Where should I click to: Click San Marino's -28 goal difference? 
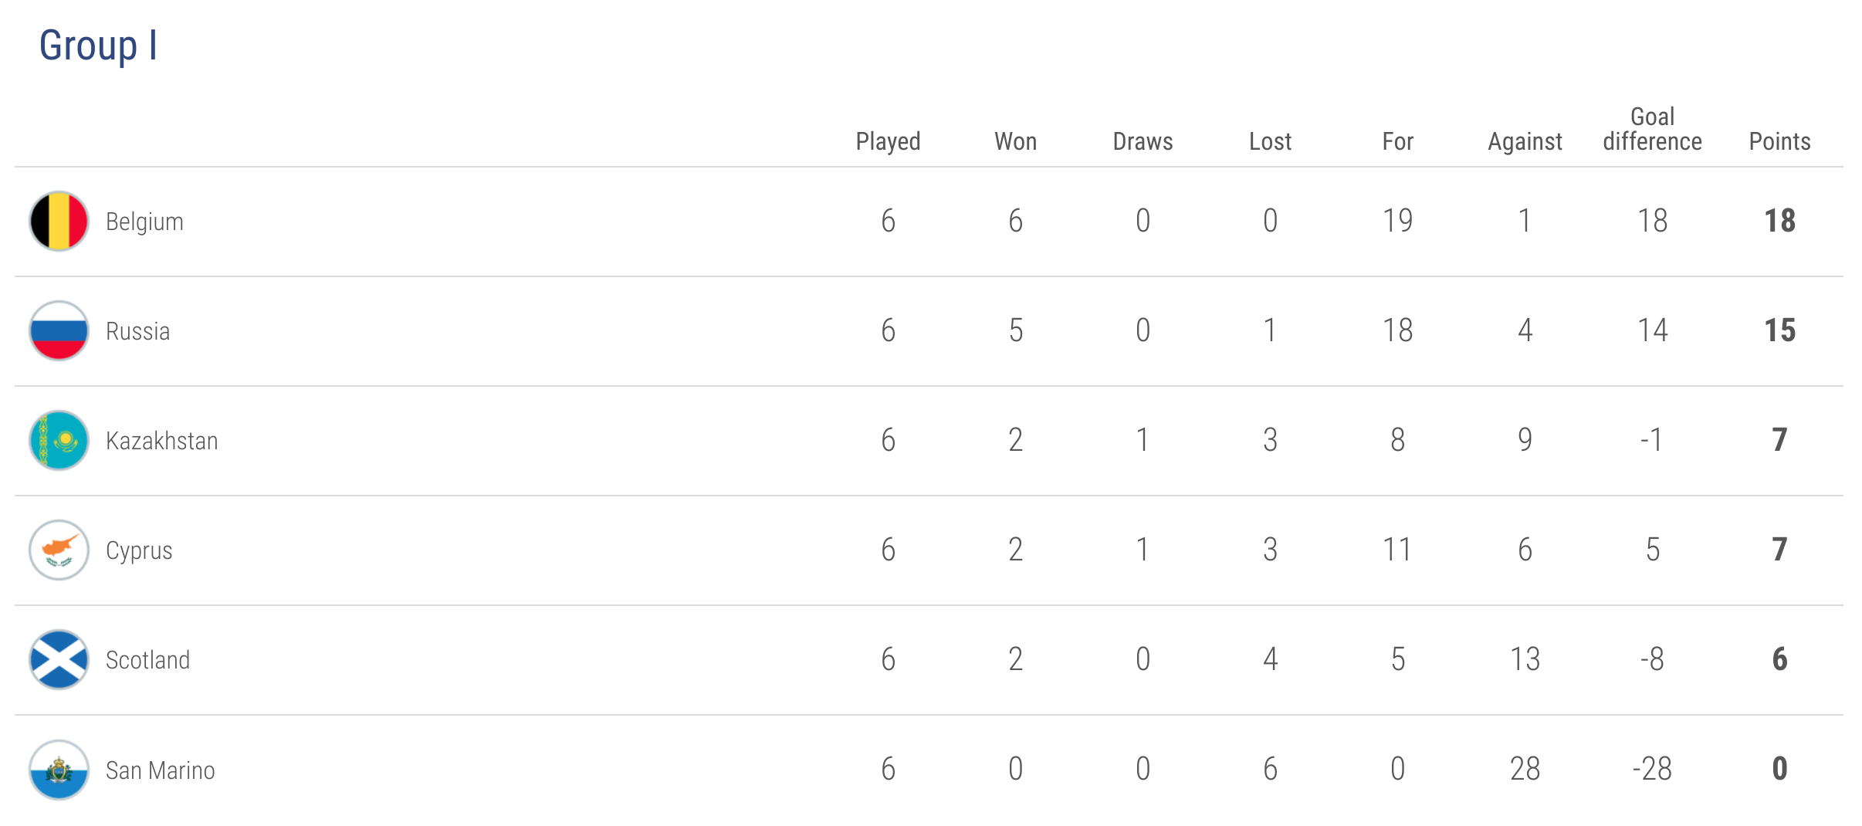(1652, 769)
